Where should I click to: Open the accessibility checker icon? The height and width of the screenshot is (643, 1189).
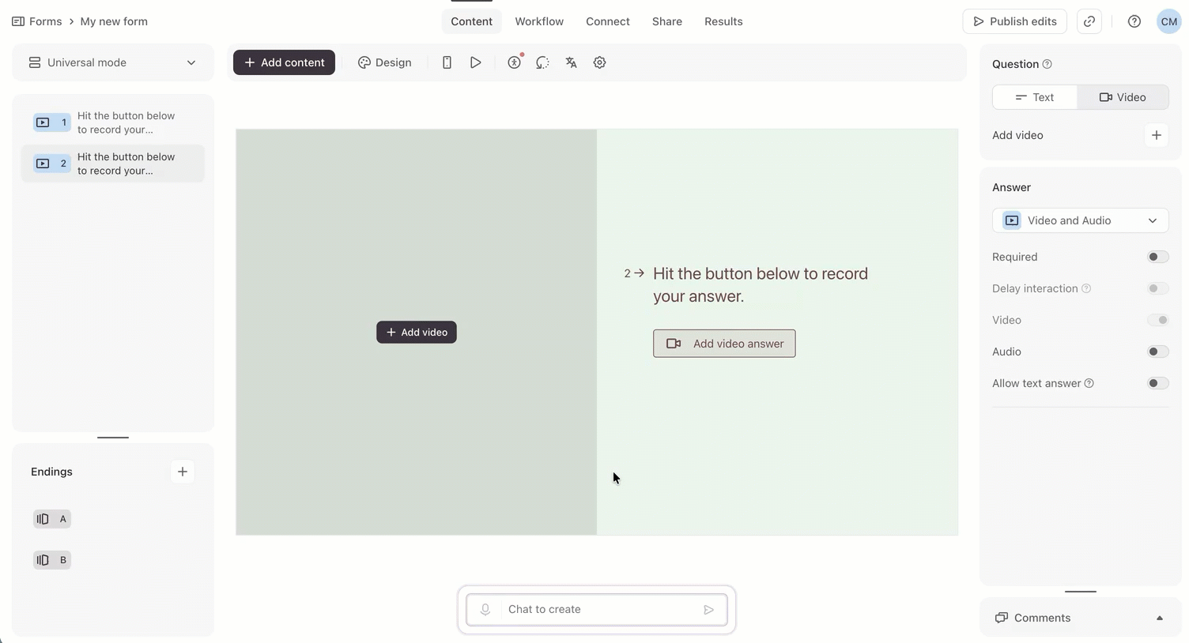(x=515, y=62)
